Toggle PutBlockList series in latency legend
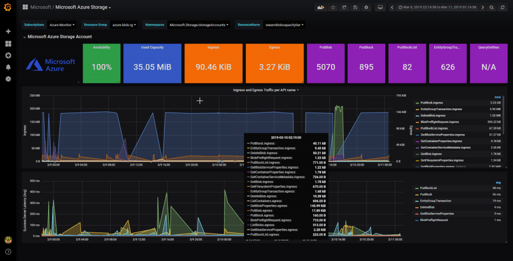Viewport: 513px width, 261px height. pos(428,188)
